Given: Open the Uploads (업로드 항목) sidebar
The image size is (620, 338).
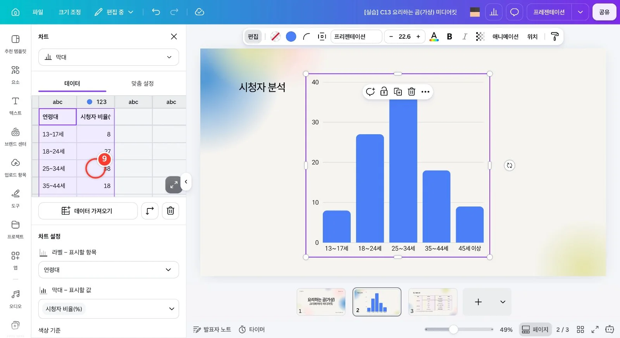Looking at the screenshot, I should click(15, 167).
